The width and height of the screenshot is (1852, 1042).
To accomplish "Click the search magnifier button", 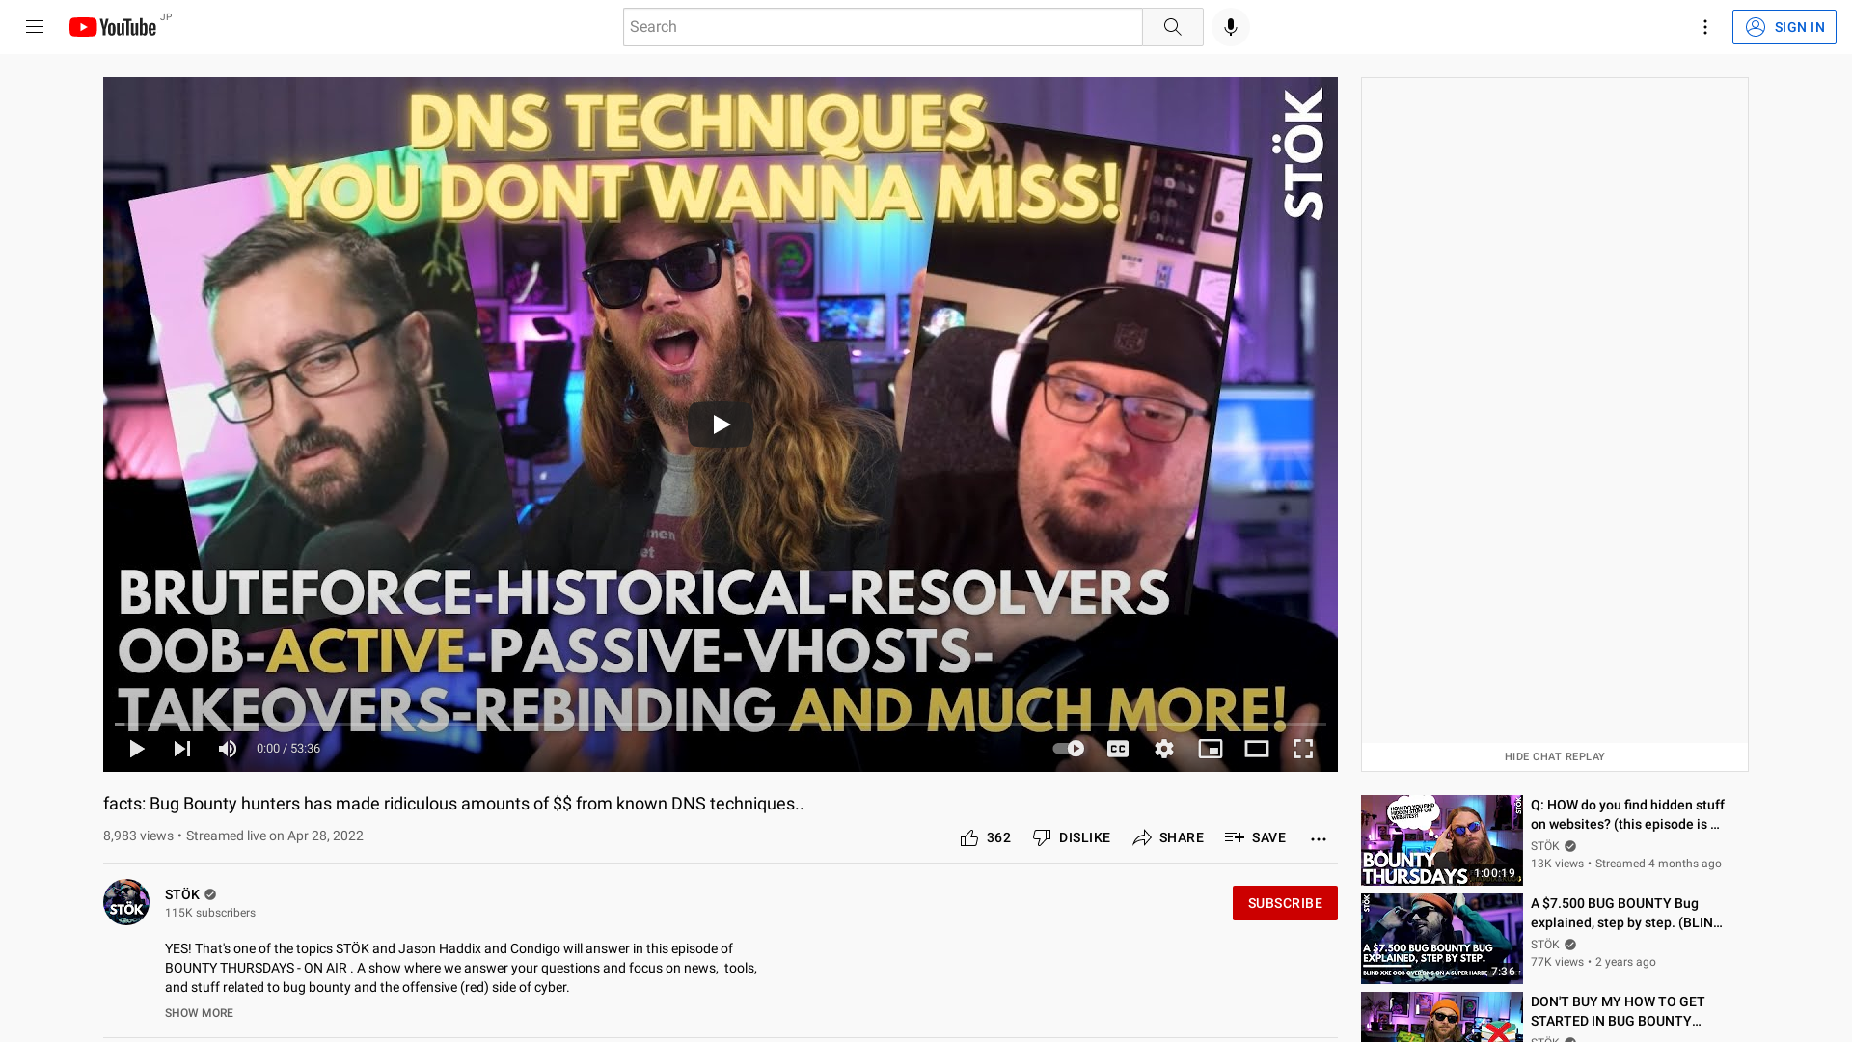I will 1172,27.
